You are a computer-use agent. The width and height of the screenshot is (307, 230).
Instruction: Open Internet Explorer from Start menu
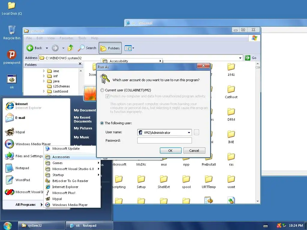[37, 106]
